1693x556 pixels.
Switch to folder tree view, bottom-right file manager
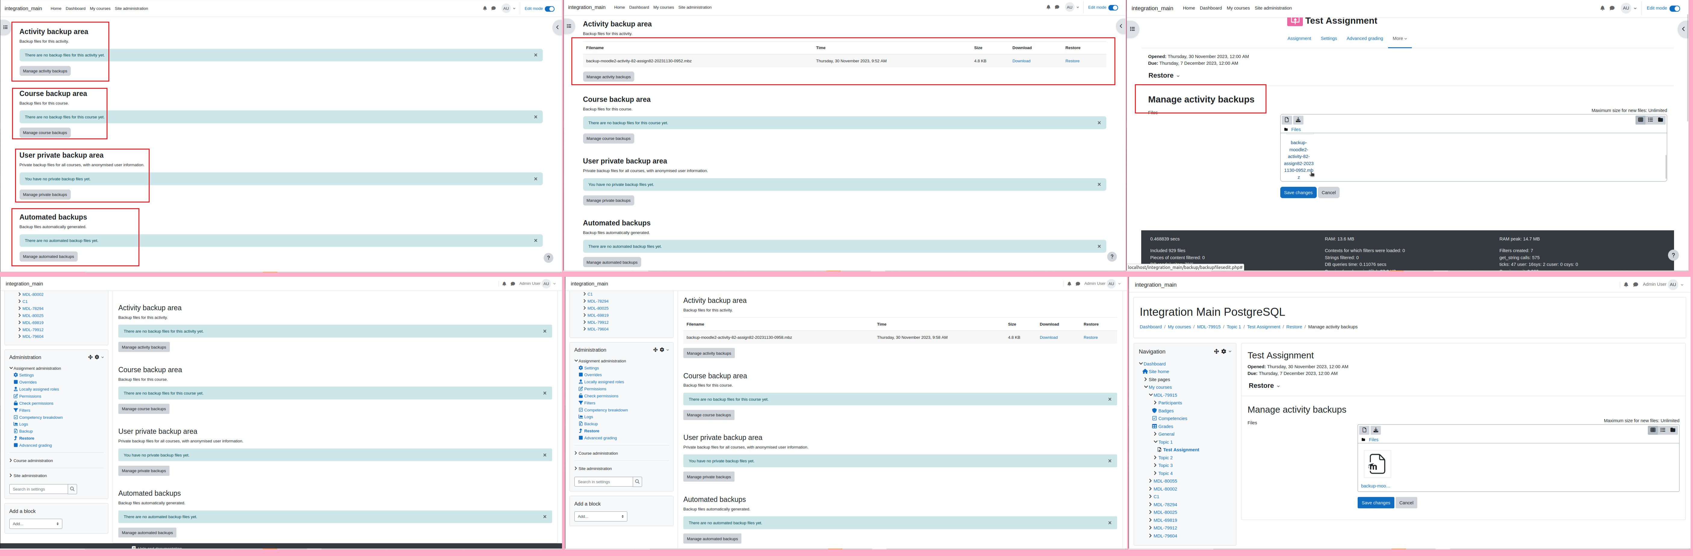click(1673, 431)
